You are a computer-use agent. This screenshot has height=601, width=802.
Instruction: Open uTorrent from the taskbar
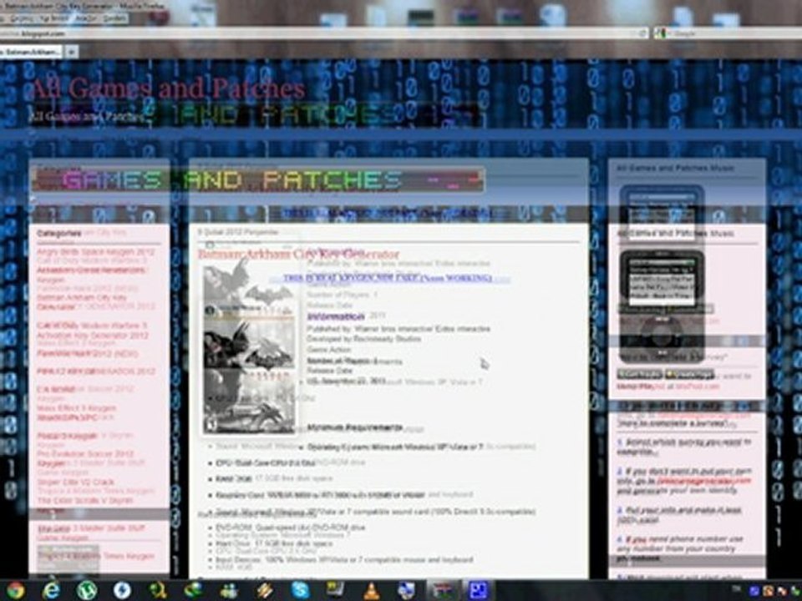86,590
